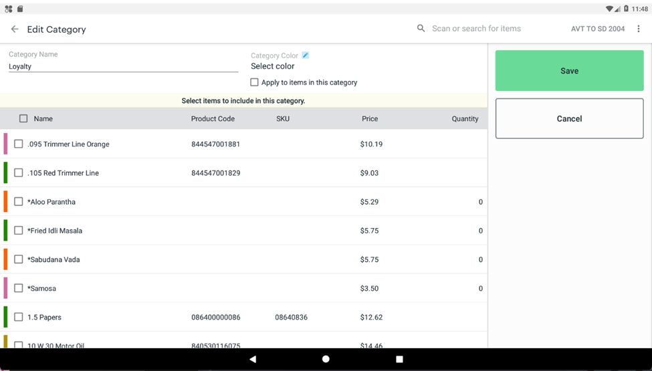652x371 pixels.
Task: Click the Price column header
Action: point(370,118)
